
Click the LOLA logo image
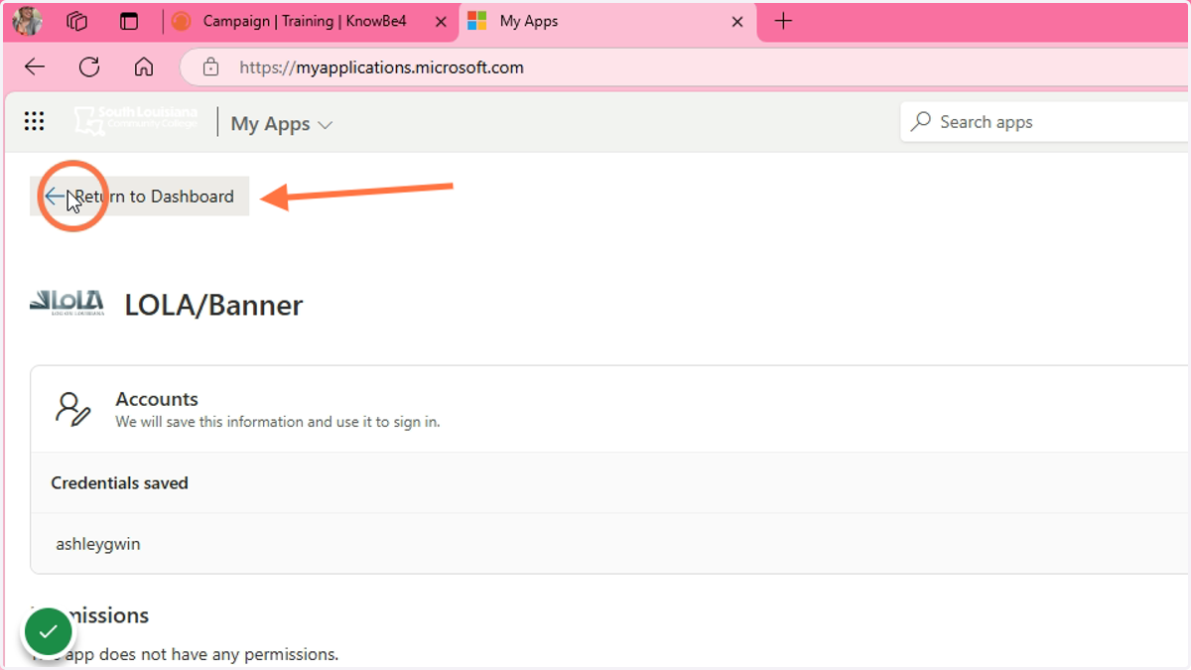click(66, 303)
